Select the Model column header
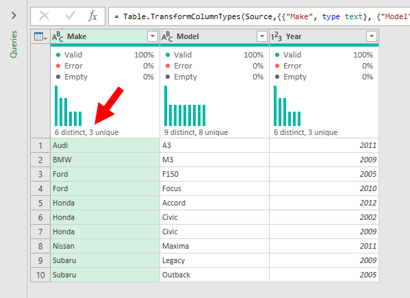Image resolution: width=410 pixels, height=298 pixels. 214,36
